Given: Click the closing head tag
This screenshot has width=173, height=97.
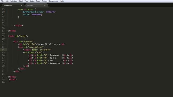Looking at the screenshot, I should click(x=12, y=31).
